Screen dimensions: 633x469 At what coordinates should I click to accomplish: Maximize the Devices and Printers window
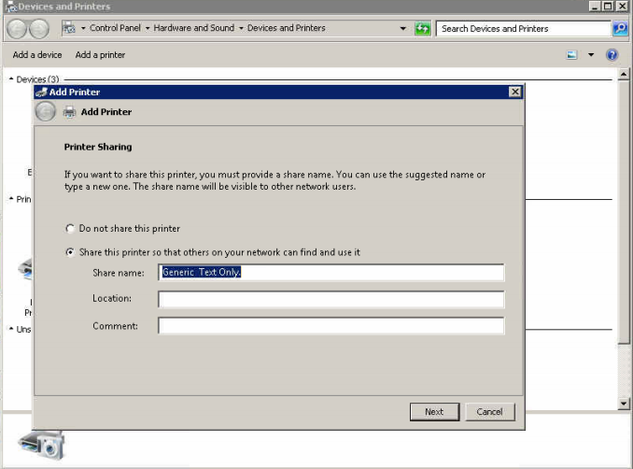pyautogui.click(x=608, y=7)
